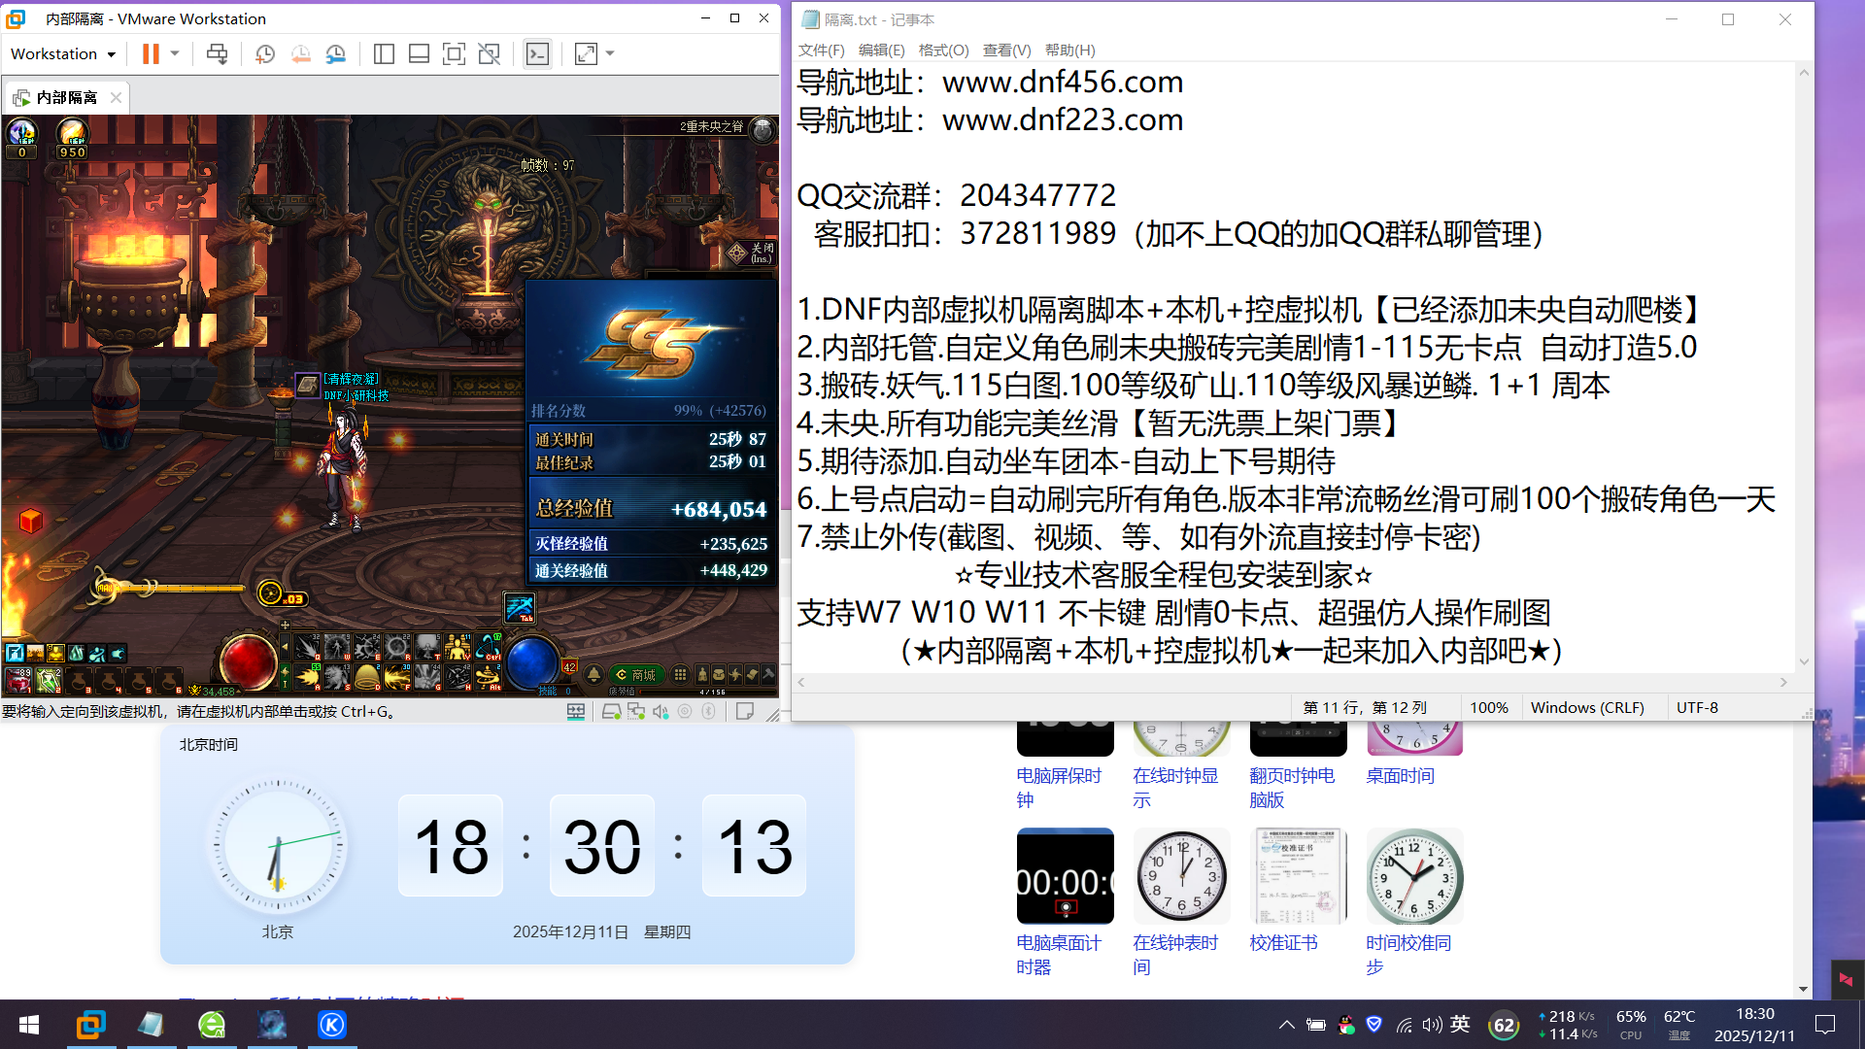
Task: Click the Bluetooth device icon in VM status bar
Action: click(709, 712)
